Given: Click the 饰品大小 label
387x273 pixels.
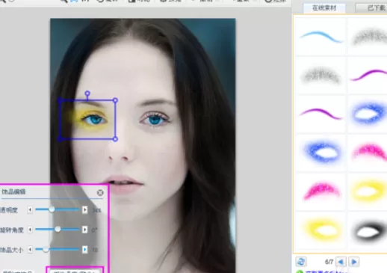Looking at the screenshot, I should (11, 250).
